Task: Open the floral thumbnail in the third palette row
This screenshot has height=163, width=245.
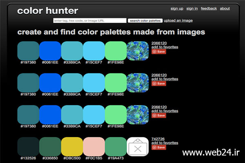Action: tap(138, 115)
